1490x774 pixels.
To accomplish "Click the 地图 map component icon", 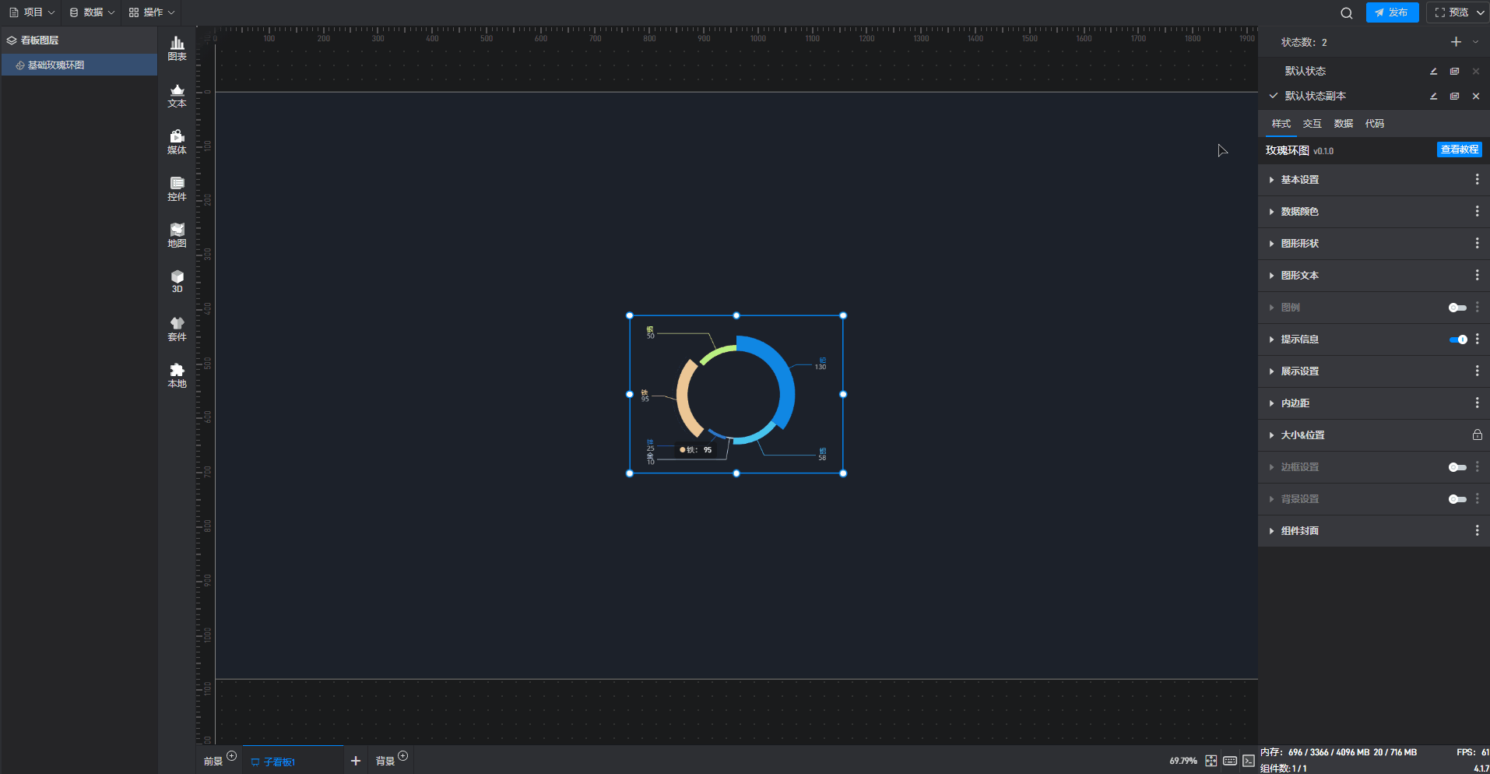I will point(177,235).
